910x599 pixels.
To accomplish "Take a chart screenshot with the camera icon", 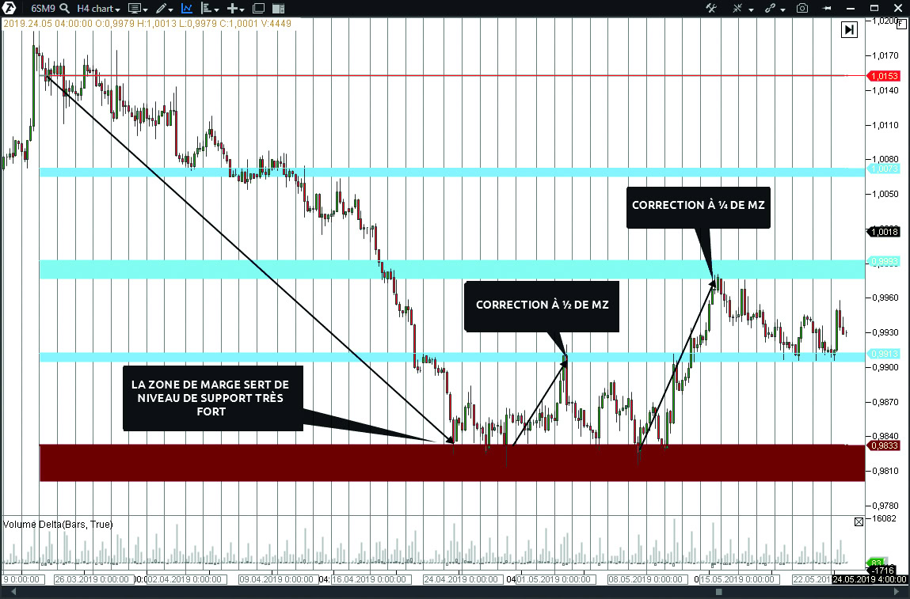I will coord(802,9).
